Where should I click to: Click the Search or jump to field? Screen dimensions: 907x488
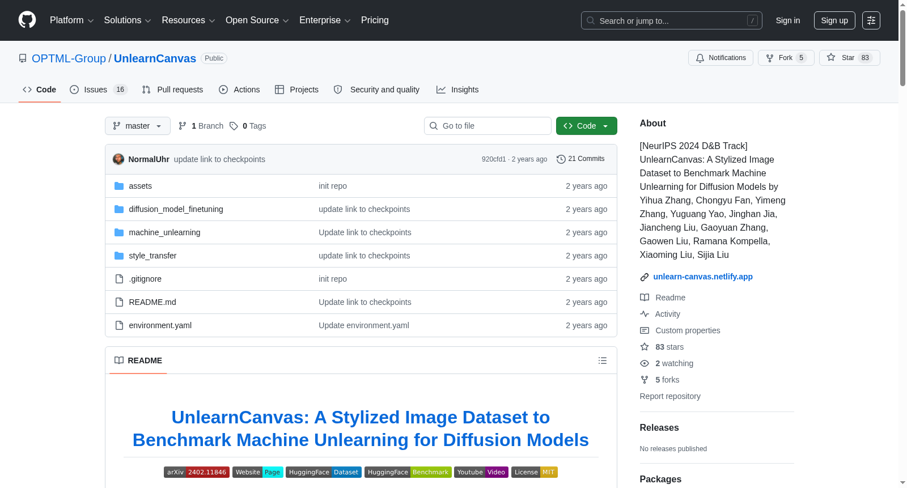tap(672, 20)
